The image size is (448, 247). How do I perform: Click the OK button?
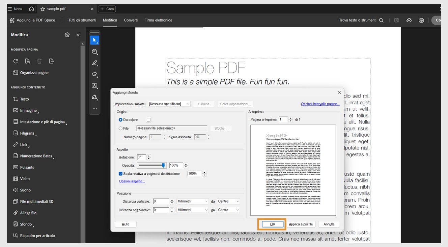point(273,224)
